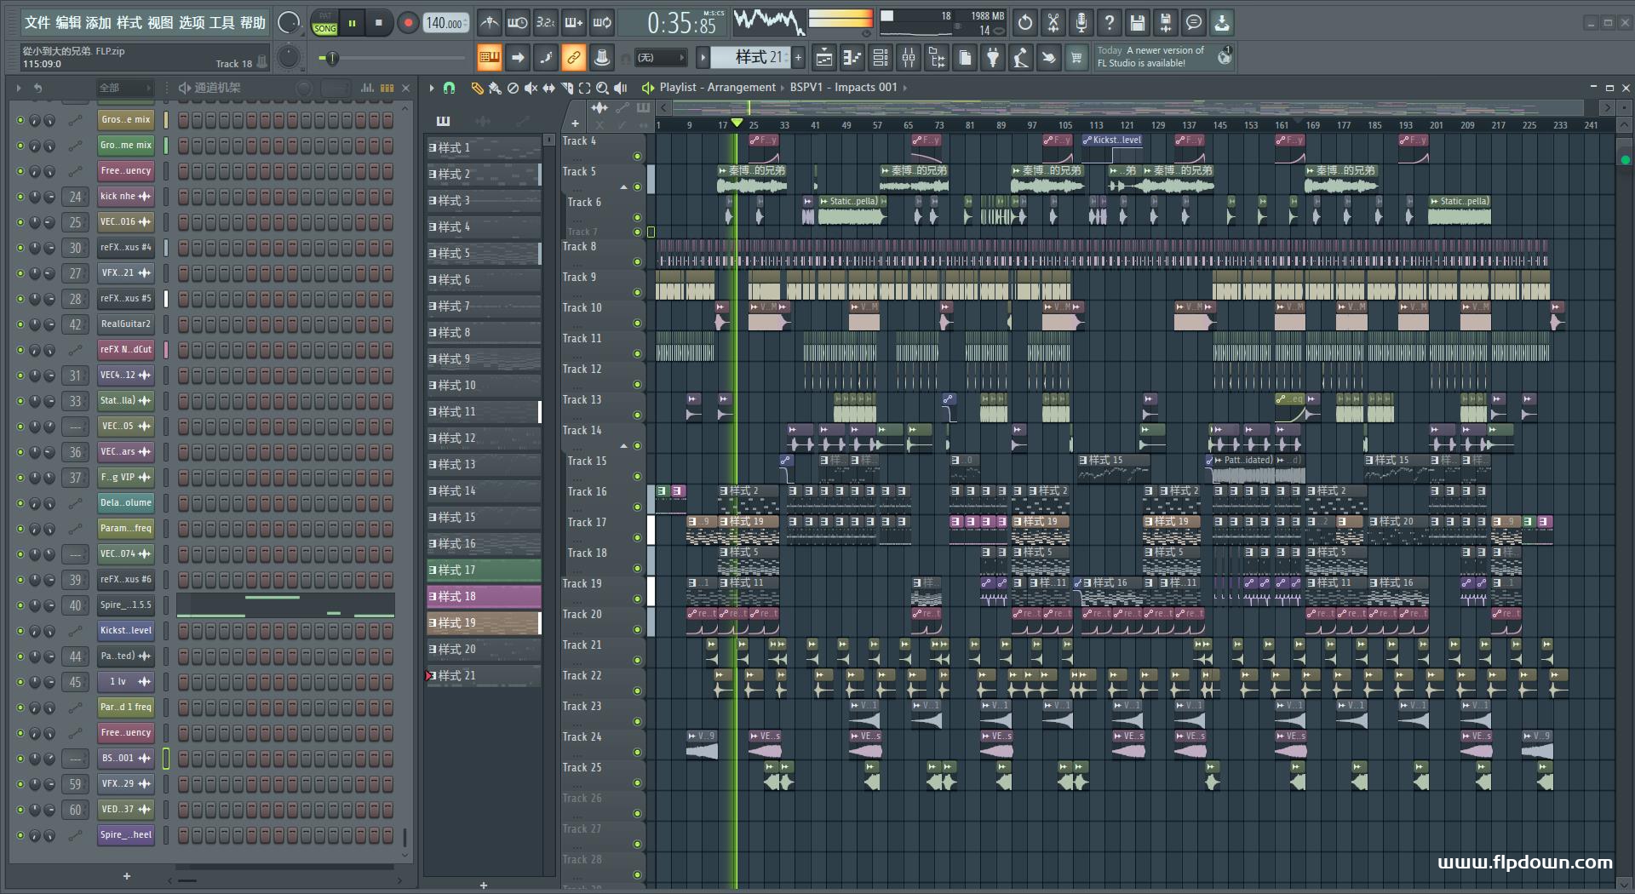The width and height of the screenshot is (1635, 894).
Task: Open the mixer view icon
Action: coord(909,58)
